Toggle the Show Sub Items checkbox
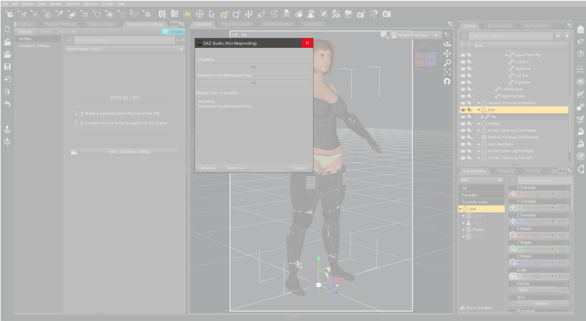The width and height of the screenshot is (586, 321). point(462,308)
